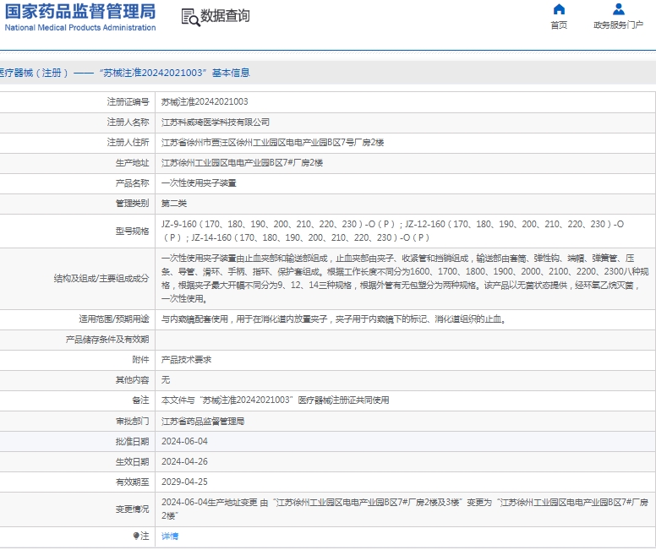Click the 产品名称 row label
Screen dimensions: 656x550
tap(132, 183)
